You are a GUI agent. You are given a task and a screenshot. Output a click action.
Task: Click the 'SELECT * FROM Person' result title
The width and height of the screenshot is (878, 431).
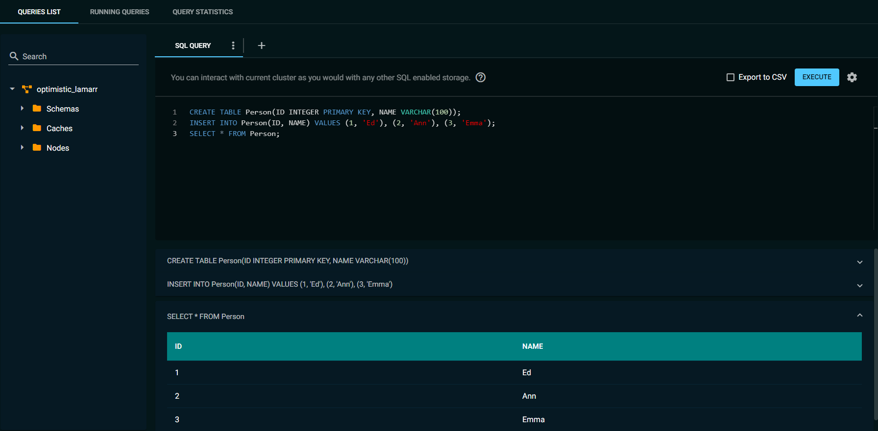(206, 317)
